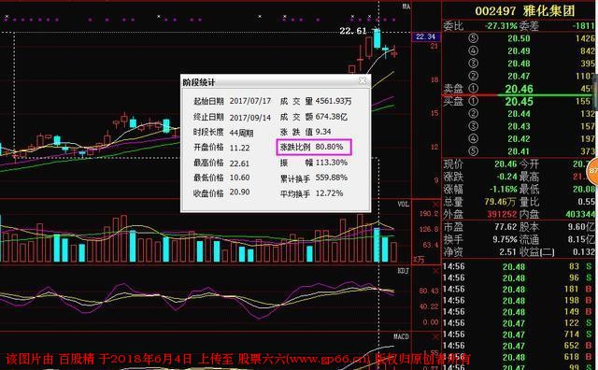Click the 起始日期 2017/07/17 value
The width and height of the screenshot is (598, 370).
[250, 101]
